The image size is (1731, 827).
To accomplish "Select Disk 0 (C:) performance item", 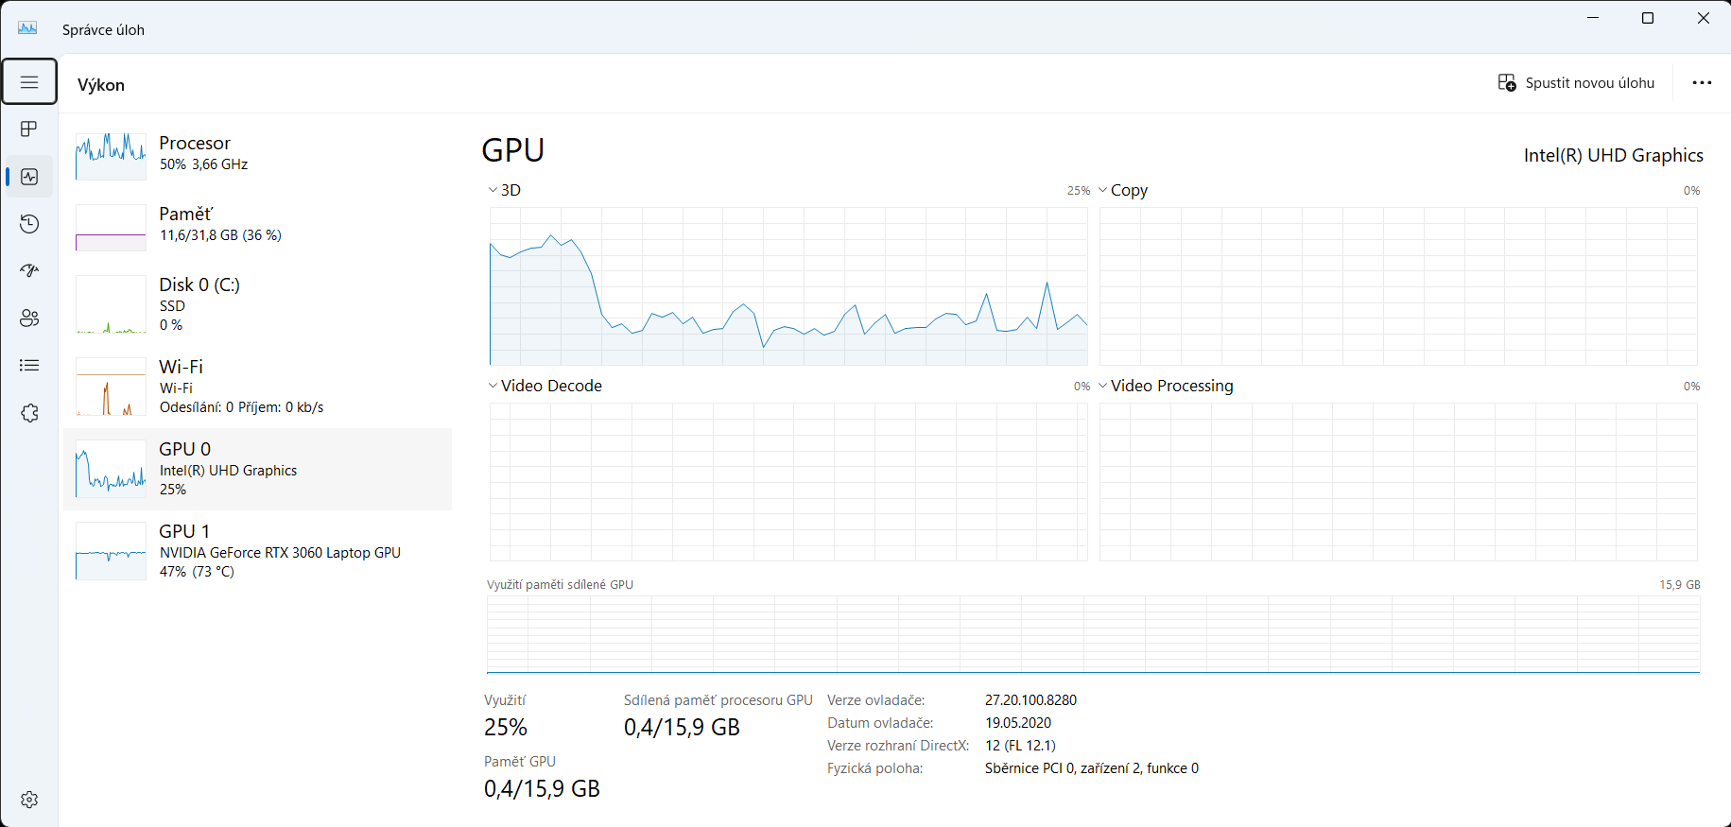I will click(x=255, y=304).
